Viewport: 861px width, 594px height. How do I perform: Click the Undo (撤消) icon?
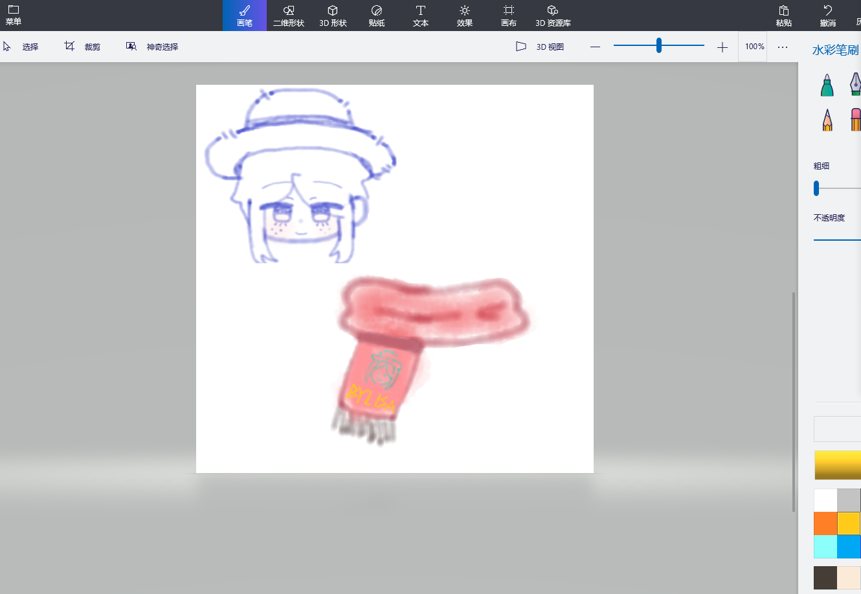pyautogui.click(x=827, y=16)
